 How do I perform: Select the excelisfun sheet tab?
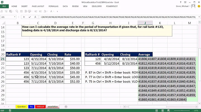pyautogui.click(x=53, y=107)
